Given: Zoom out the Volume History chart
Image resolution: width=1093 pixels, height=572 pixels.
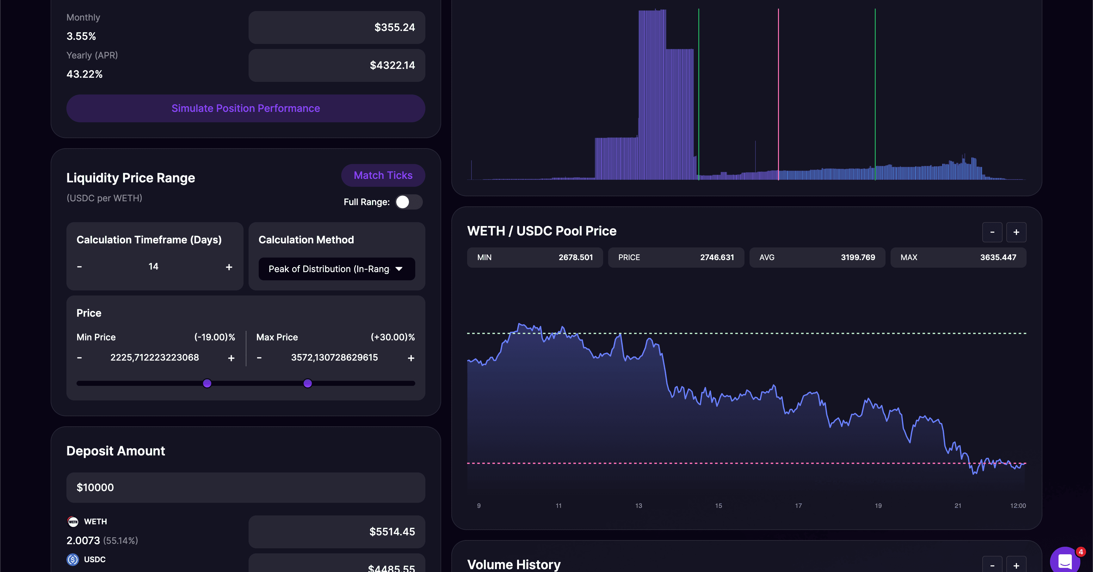Looking at the screenshot, I should point(992,565).
